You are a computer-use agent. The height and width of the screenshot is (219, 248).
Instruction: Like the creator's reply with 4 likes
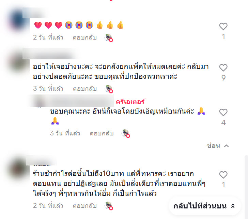(223, 113)
